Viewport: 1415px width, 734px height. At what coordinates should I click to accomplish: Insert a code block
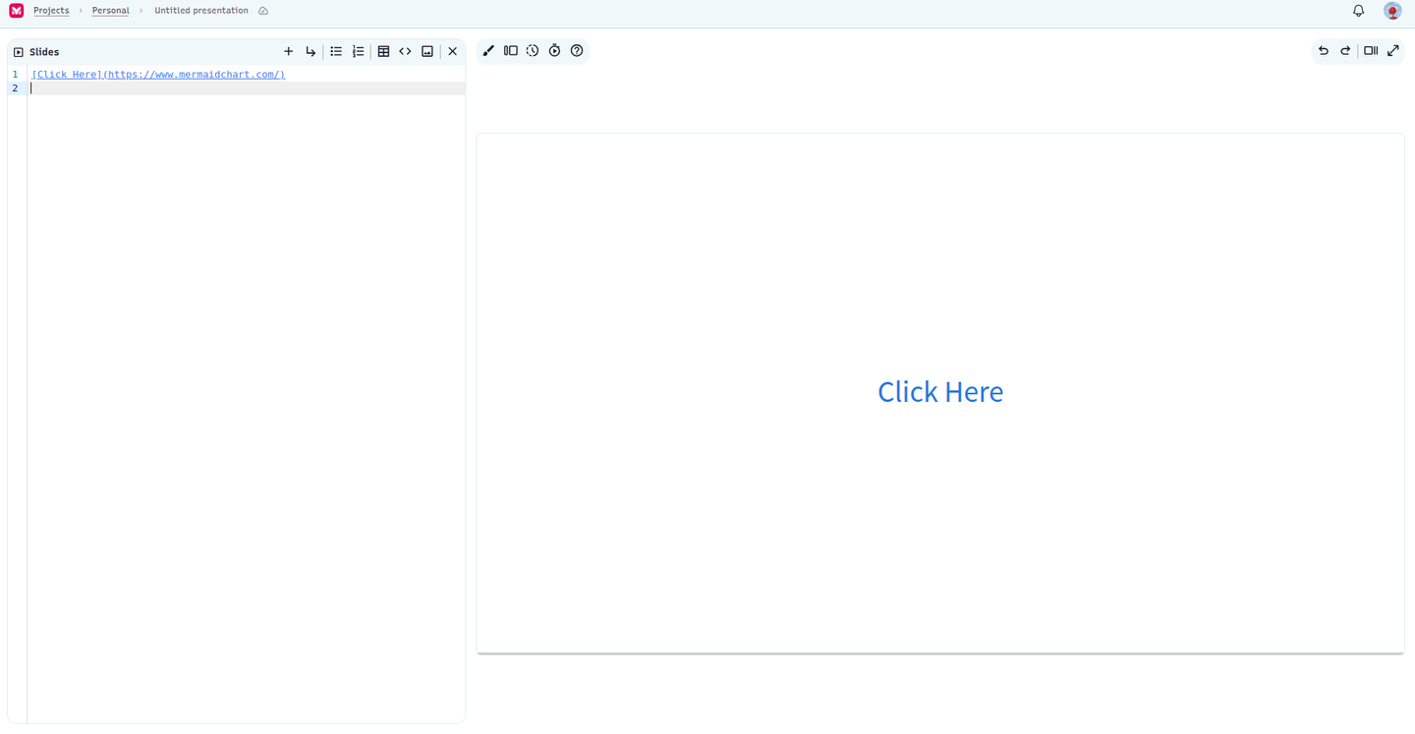click(405, 51)
